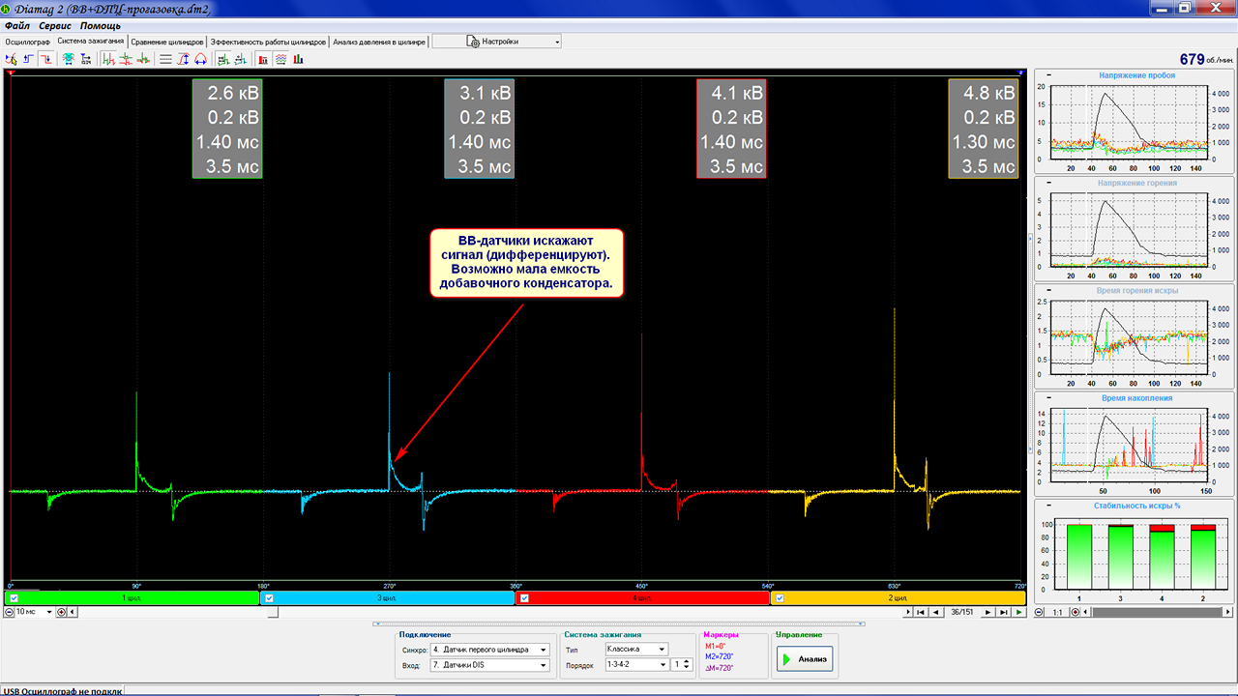Uncheck the 3 цил. cylinder checkbox
The height and width of the screenshot is (696, 1238).
270,598
